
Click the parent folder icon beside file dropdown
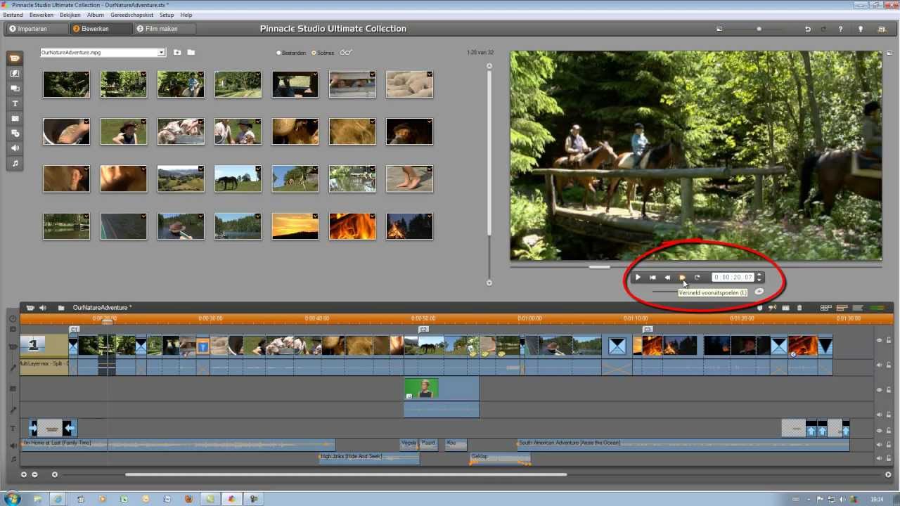point(177,53)
